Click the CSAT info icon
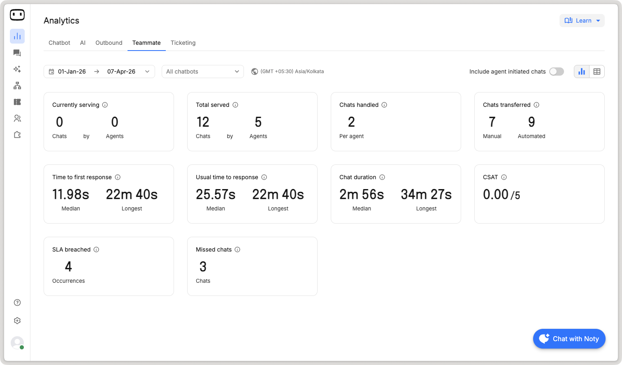The image size is (622, 365). pos(504,177)
